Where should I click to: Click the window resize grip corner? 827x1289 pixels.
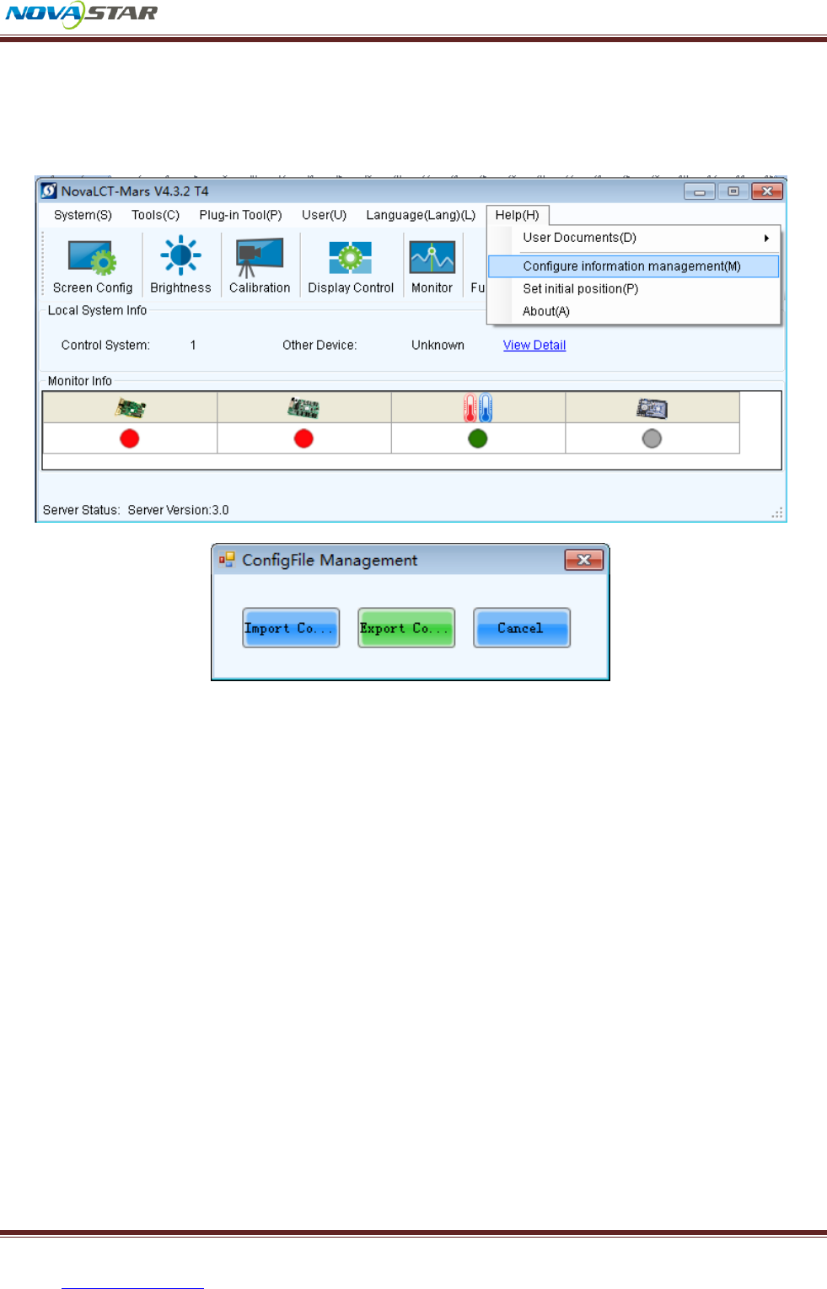click(777, 513)
